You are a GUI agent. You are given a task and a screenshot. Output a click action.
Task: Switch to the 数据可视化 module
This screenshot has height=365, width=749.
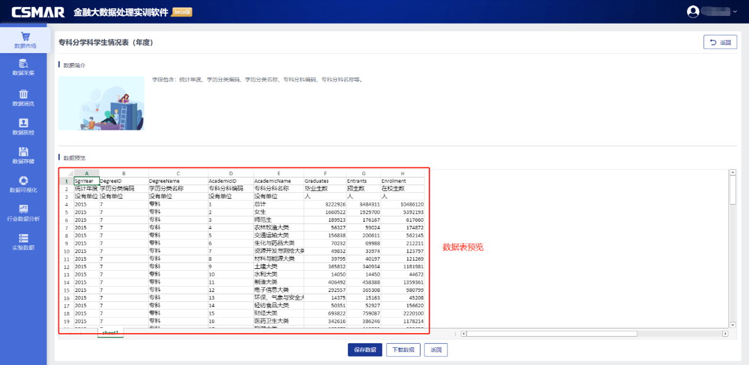(x=24, y=181)
